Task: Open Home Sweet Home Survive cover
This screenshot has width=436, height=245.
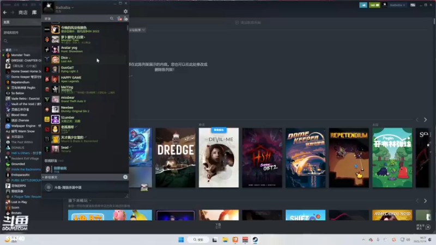Action: coord(262,157)
